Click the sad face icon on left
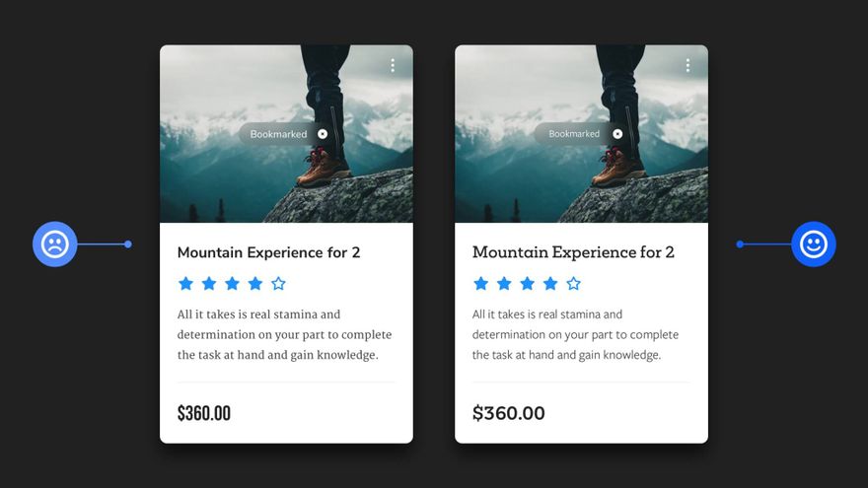 [55, 244]
